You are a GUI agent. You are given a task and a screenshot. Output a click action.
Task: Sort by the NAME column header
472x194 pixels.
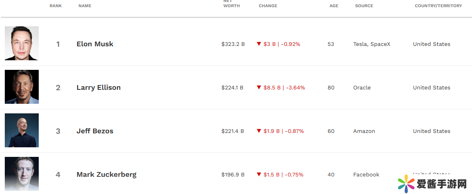(85, 6)
